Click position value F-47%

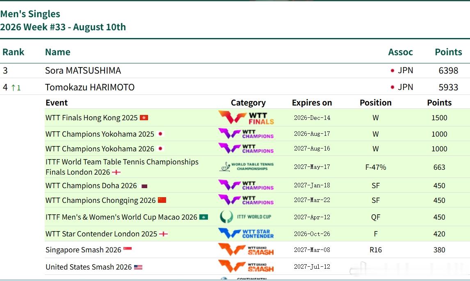click(376, 167)
